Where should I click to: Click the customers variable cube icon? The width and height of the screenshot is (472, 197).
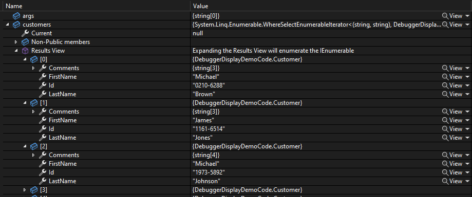(16, 25)
